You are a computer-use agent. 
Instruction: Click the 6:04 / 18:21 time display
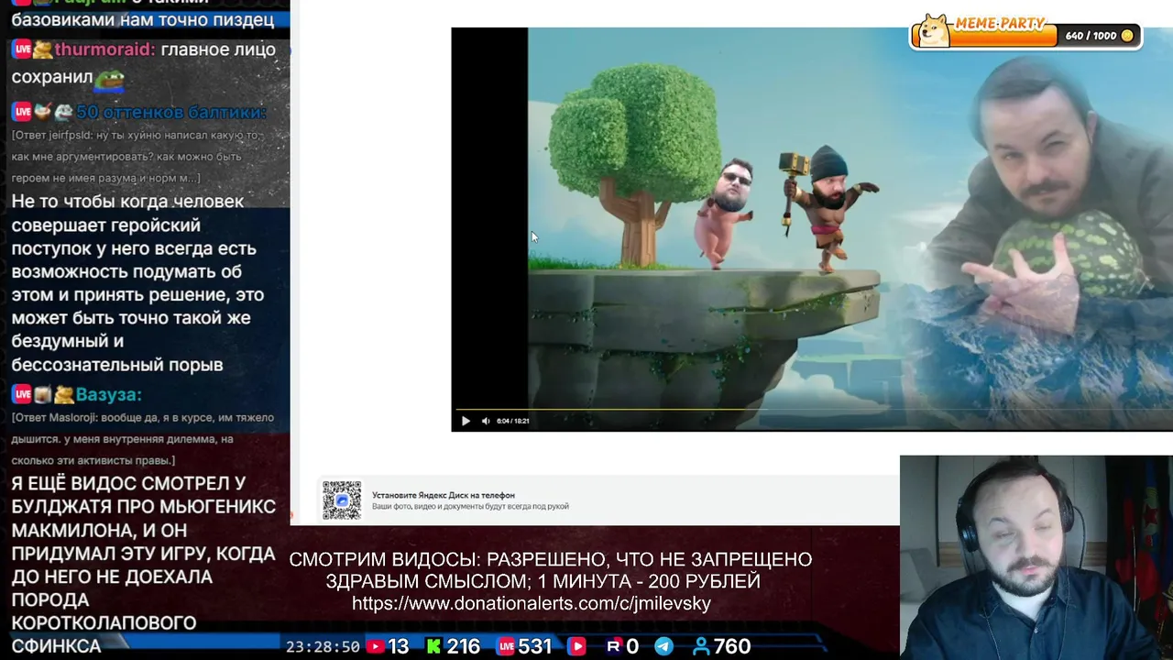(x=512, y=421)
